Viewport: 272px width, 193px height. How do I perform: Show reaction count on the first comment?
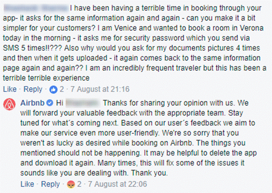point(61,89)
